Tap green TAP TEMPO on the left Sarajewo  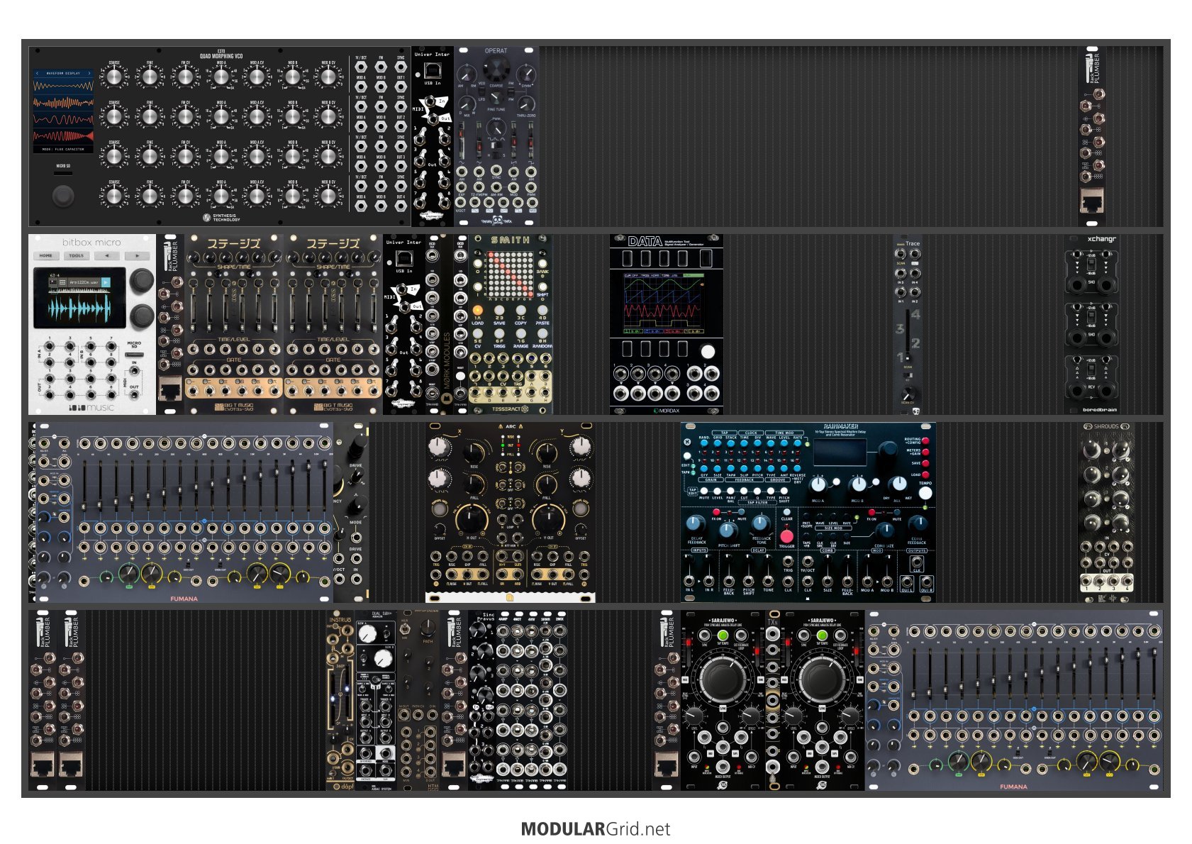tap(723, 636)
